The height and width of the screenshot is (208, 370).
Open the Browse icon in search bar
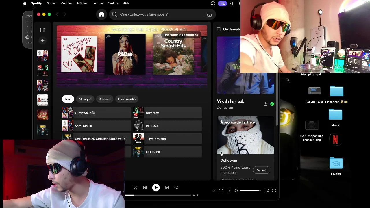coord(209,14)
